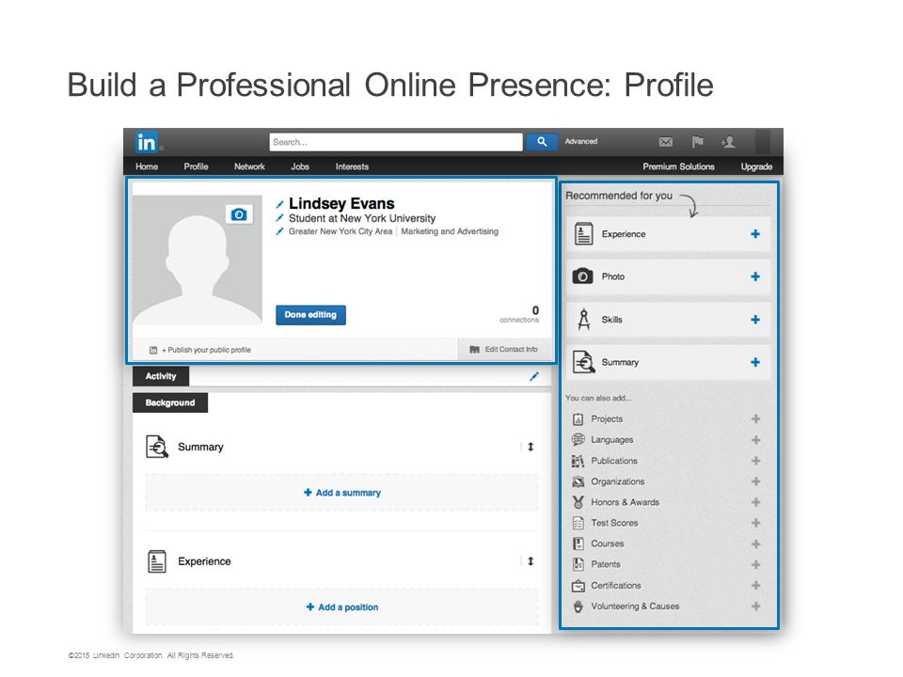Click Projects in You can also add
This screenshot has height=677, width=903.
click(607, 419)
